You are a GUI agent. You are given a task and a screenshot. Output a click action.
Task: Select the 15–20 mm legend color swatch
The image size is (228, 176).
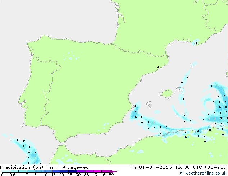click(x=56, y=171)
